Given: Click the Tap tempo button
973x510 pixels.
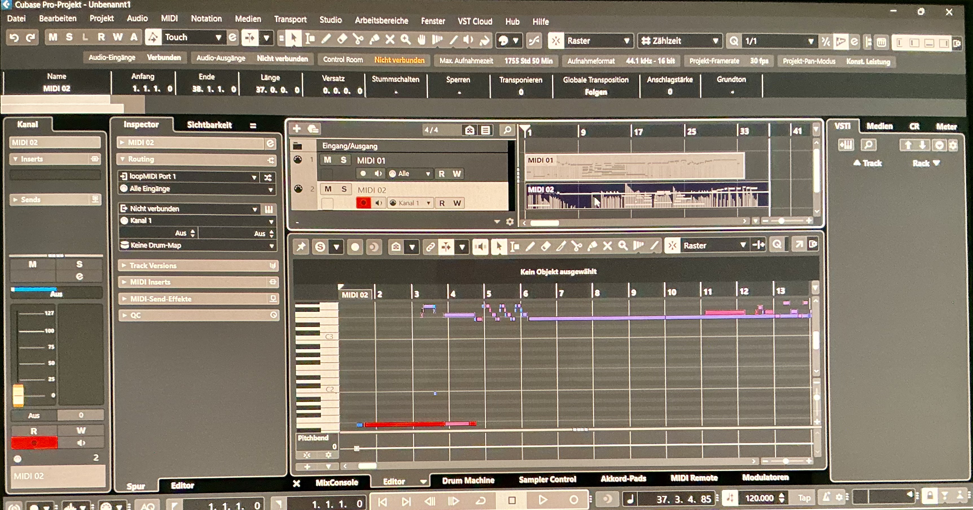Looking at the screenshot, I should coord(804,498).
